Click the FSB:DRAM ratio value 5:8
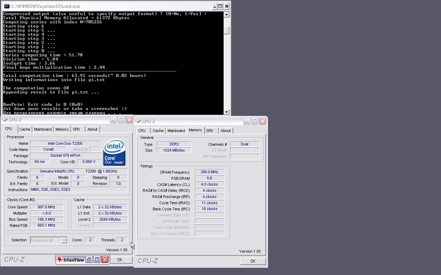The height and width of the screenshot is (275, 441). (x=209, y=178)
